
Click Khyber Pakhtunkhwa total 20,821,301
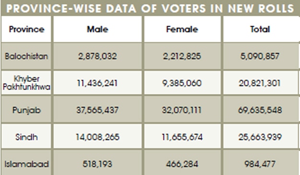(260, 83)
